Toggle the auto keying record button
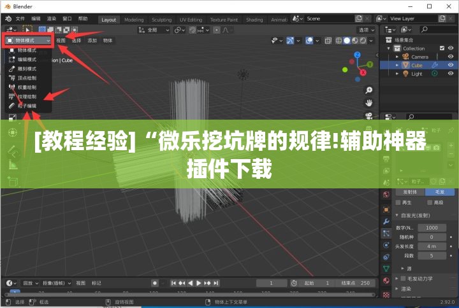 [x=155, y=283]
